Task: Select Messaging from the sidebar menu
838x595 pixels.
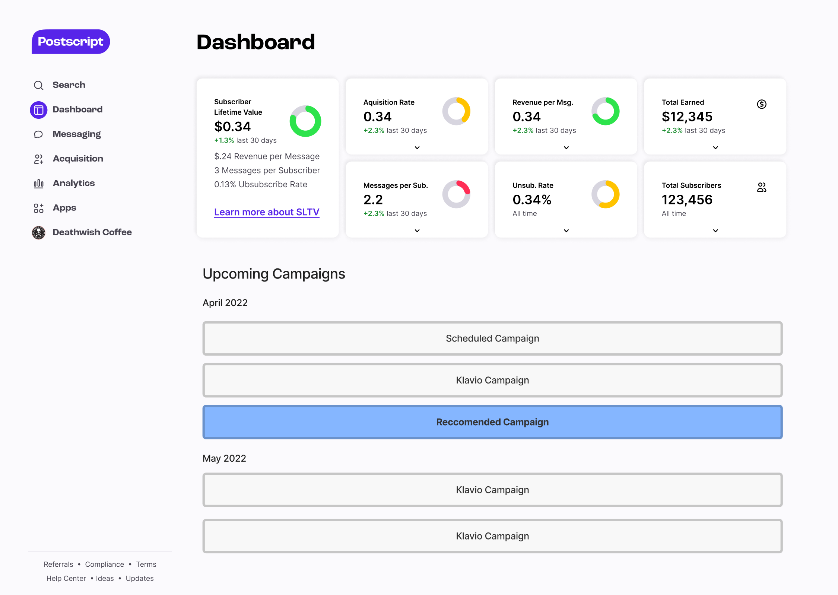Action: point(77,134)
